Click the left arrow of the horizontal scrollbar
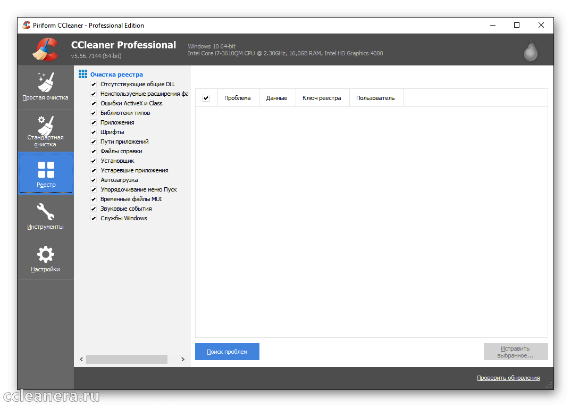571x407 pixels. pyautogui.click(x=81, y=359)
